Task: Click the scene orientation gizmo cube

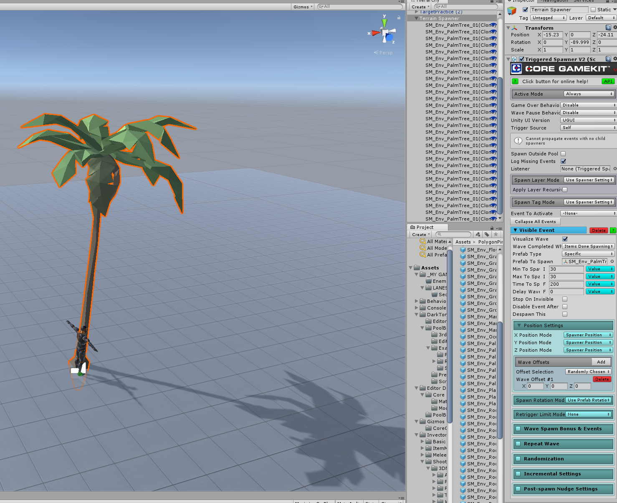Action: [385, 32]
